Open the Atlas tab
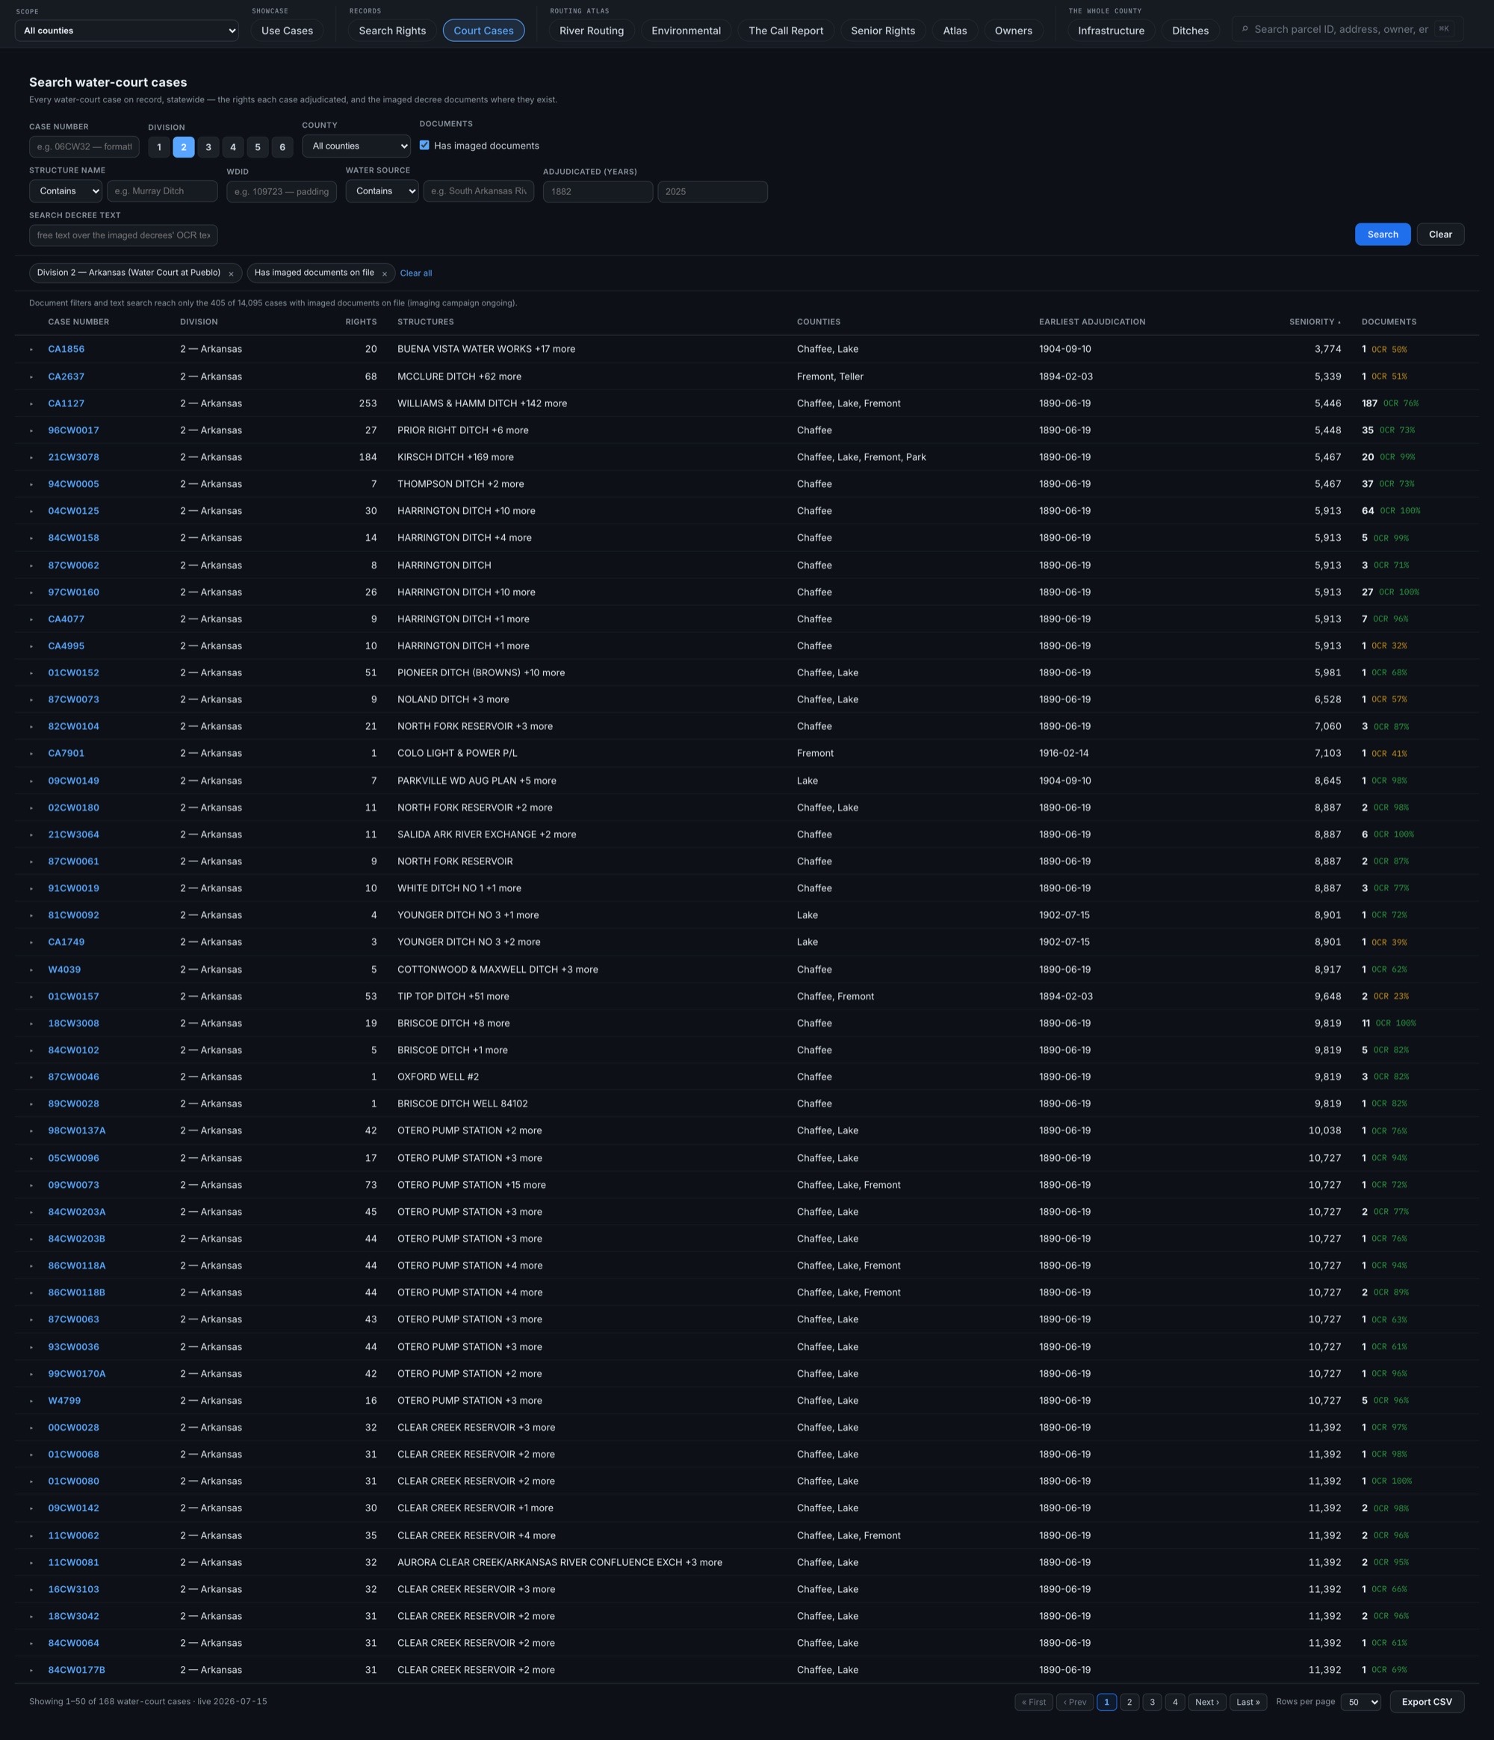The height and width of the screenshot is (1740, 1494). [x=955, y=31]
